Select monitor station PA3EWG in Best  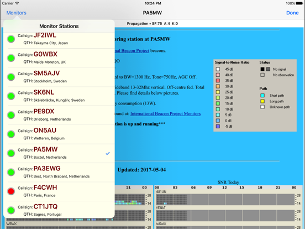(x=59, y=173)
